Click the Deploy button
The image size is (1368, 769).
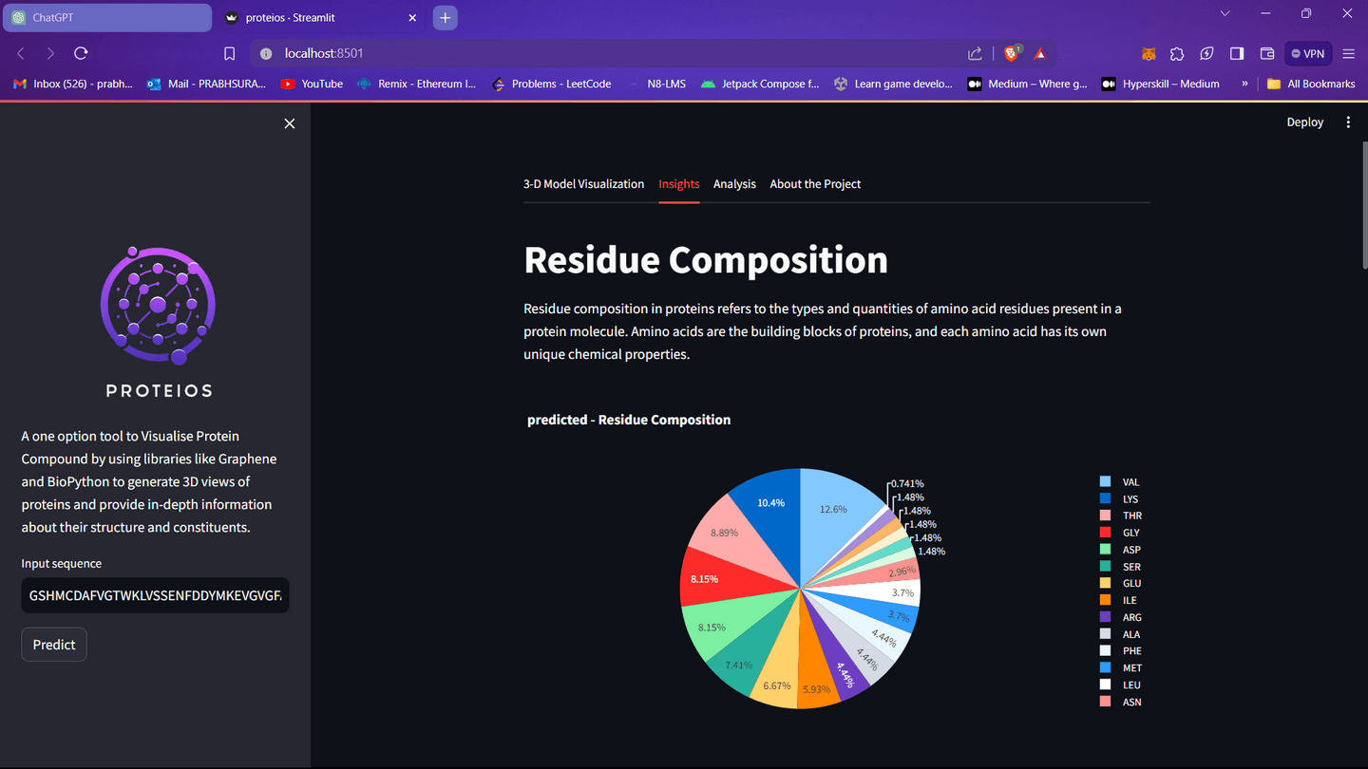click(x=1304, y=122)
